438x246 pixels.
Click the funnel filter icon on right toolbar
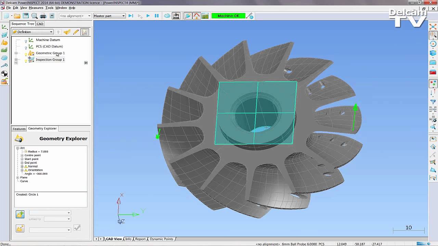point(433,102)
